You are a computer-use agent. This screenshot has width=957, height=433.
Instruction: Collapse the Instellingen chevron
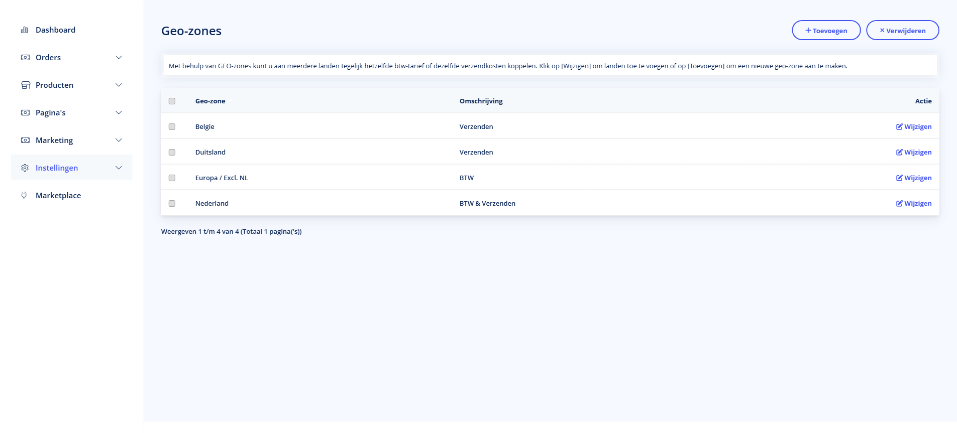coord(119,168)
